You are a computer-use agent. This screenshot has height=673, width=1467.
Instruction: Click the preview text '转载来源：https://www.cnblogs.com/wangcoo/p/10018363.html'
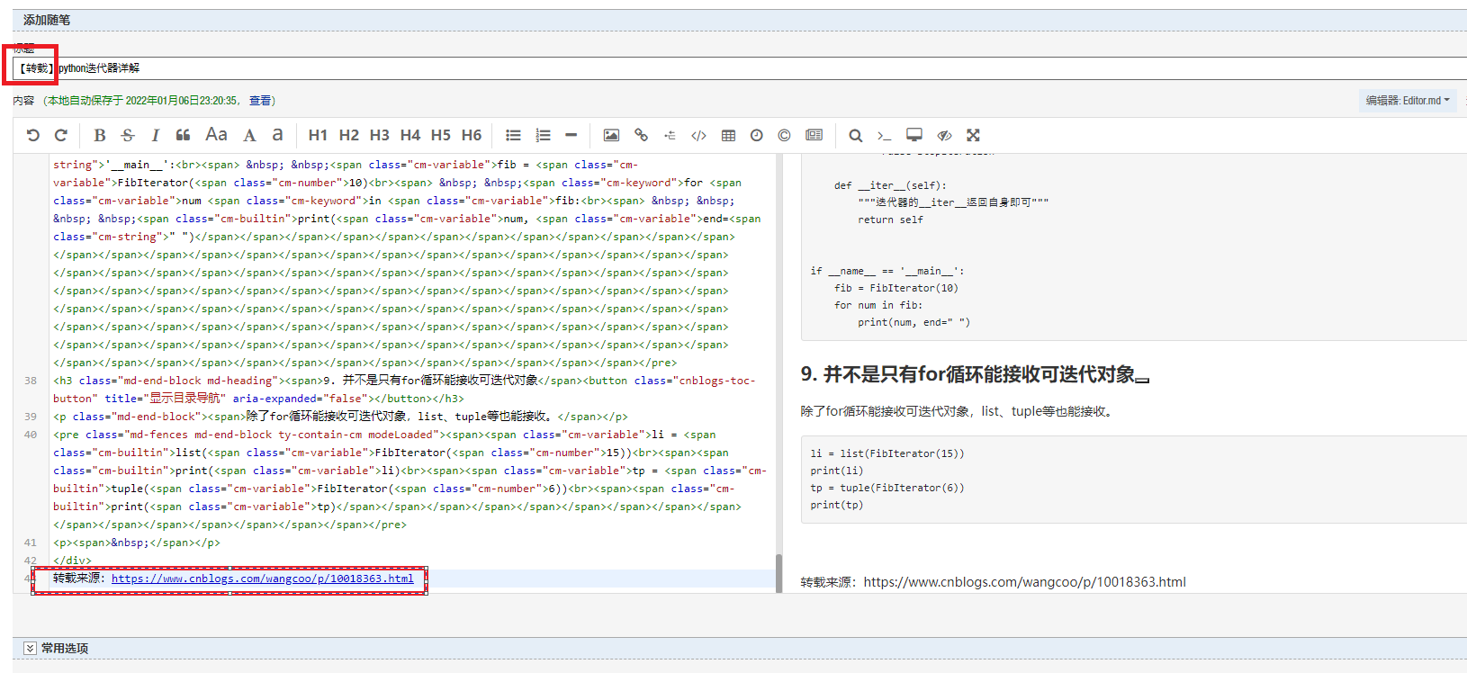coord(993,582)
